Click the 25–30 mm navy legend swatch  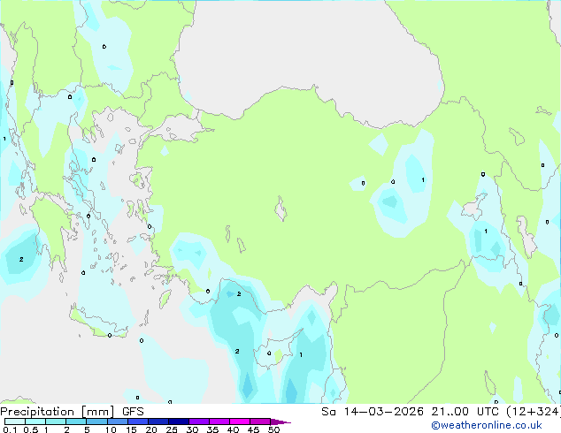pos(178,422)
